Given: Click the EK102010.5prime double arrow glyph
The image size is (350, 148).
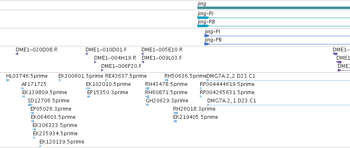Looking at the screenshot, I should pyautogui.click(x=88, y=88).
